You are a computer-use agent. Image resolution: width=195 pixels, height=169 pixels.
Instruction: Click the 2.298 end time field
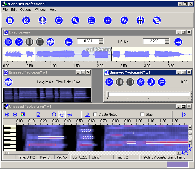coord(154,41)
